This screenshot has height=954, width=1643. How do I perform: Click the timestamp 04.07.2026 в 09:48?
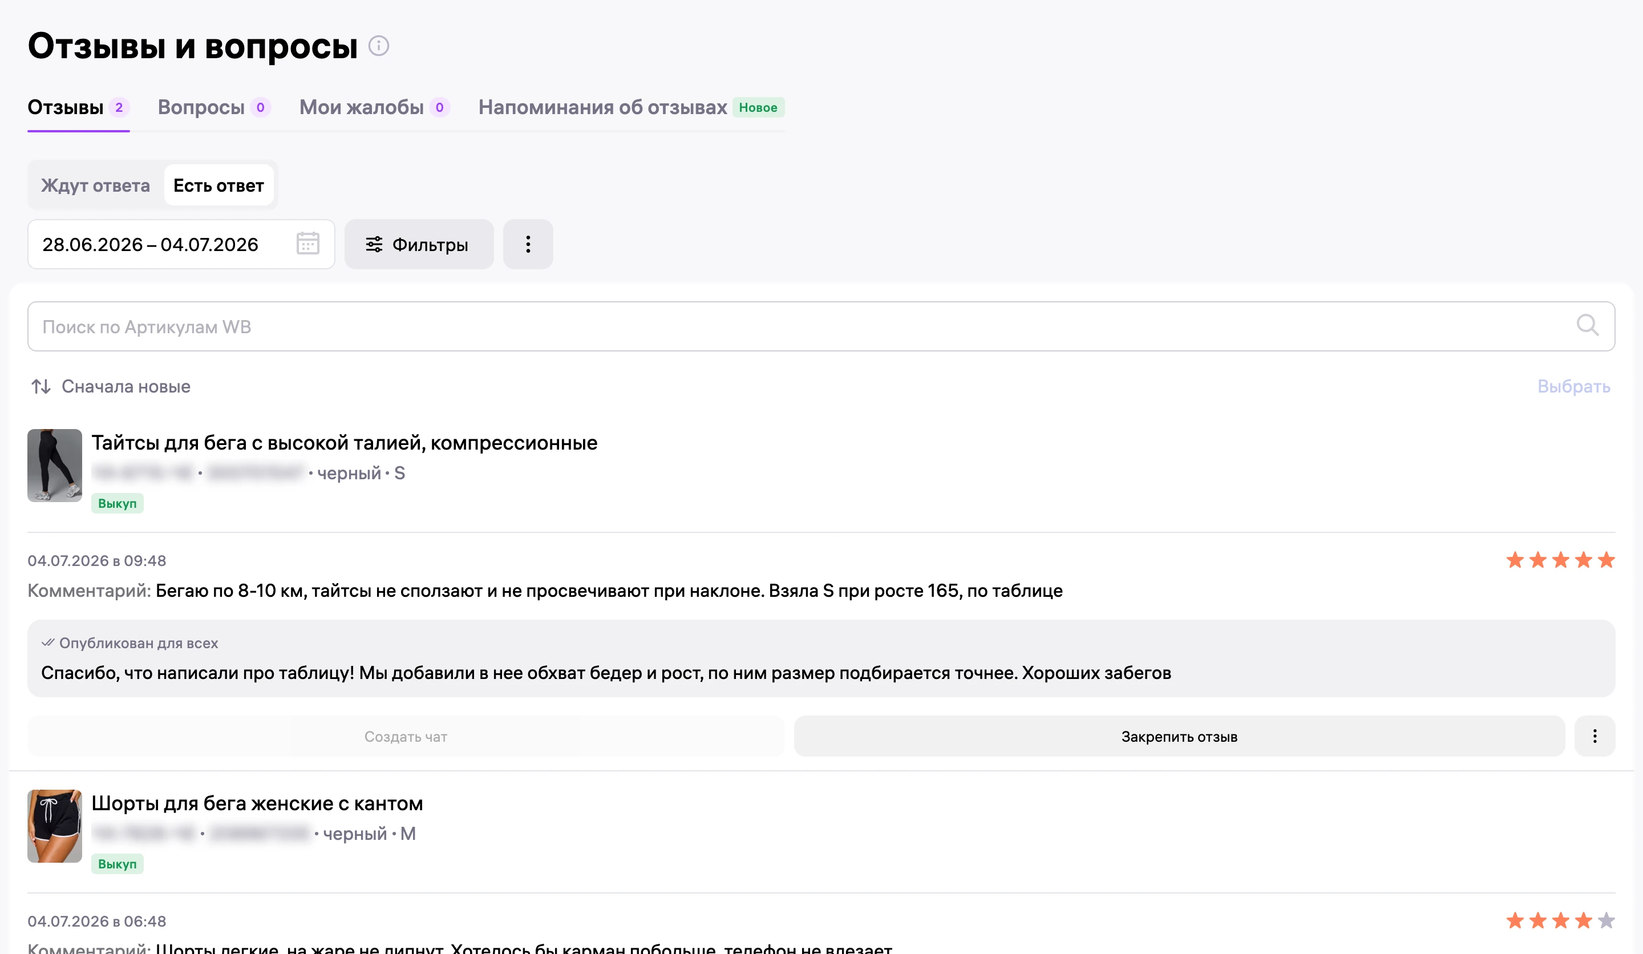[x=96, y=561]
